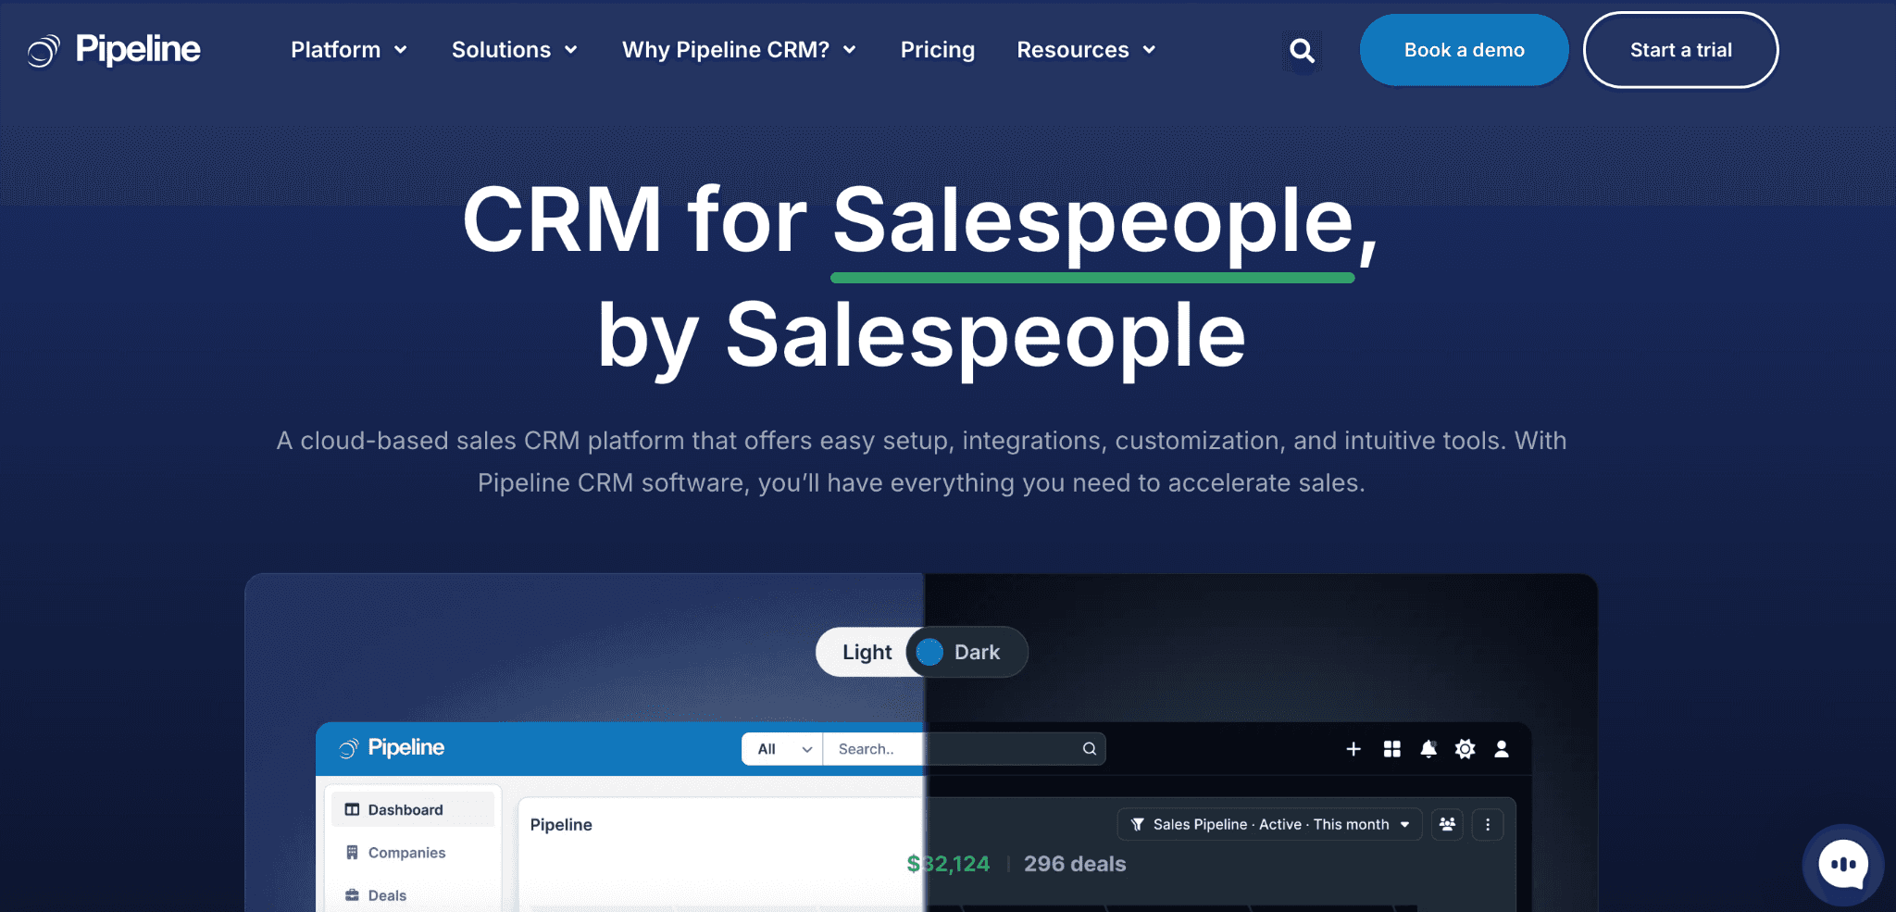The image size is (1896, 912).
Task: Click the Start a trial button
Action: [x=1680, y=50]
